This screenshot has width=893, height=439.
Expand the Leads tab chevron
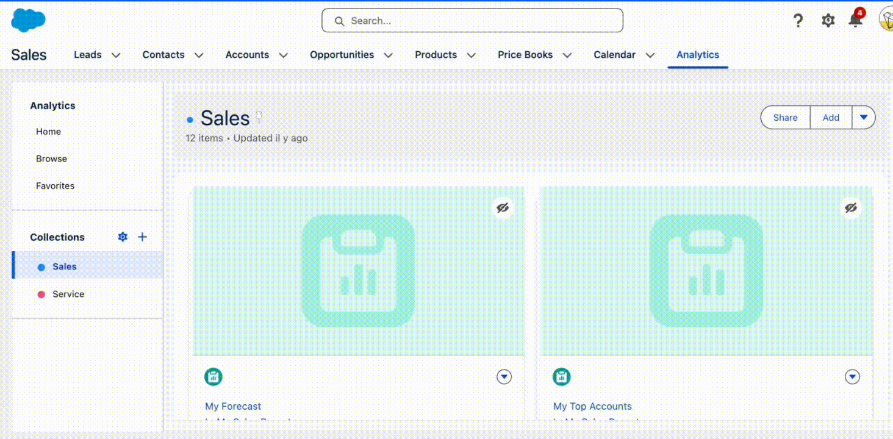pos(116,55)
